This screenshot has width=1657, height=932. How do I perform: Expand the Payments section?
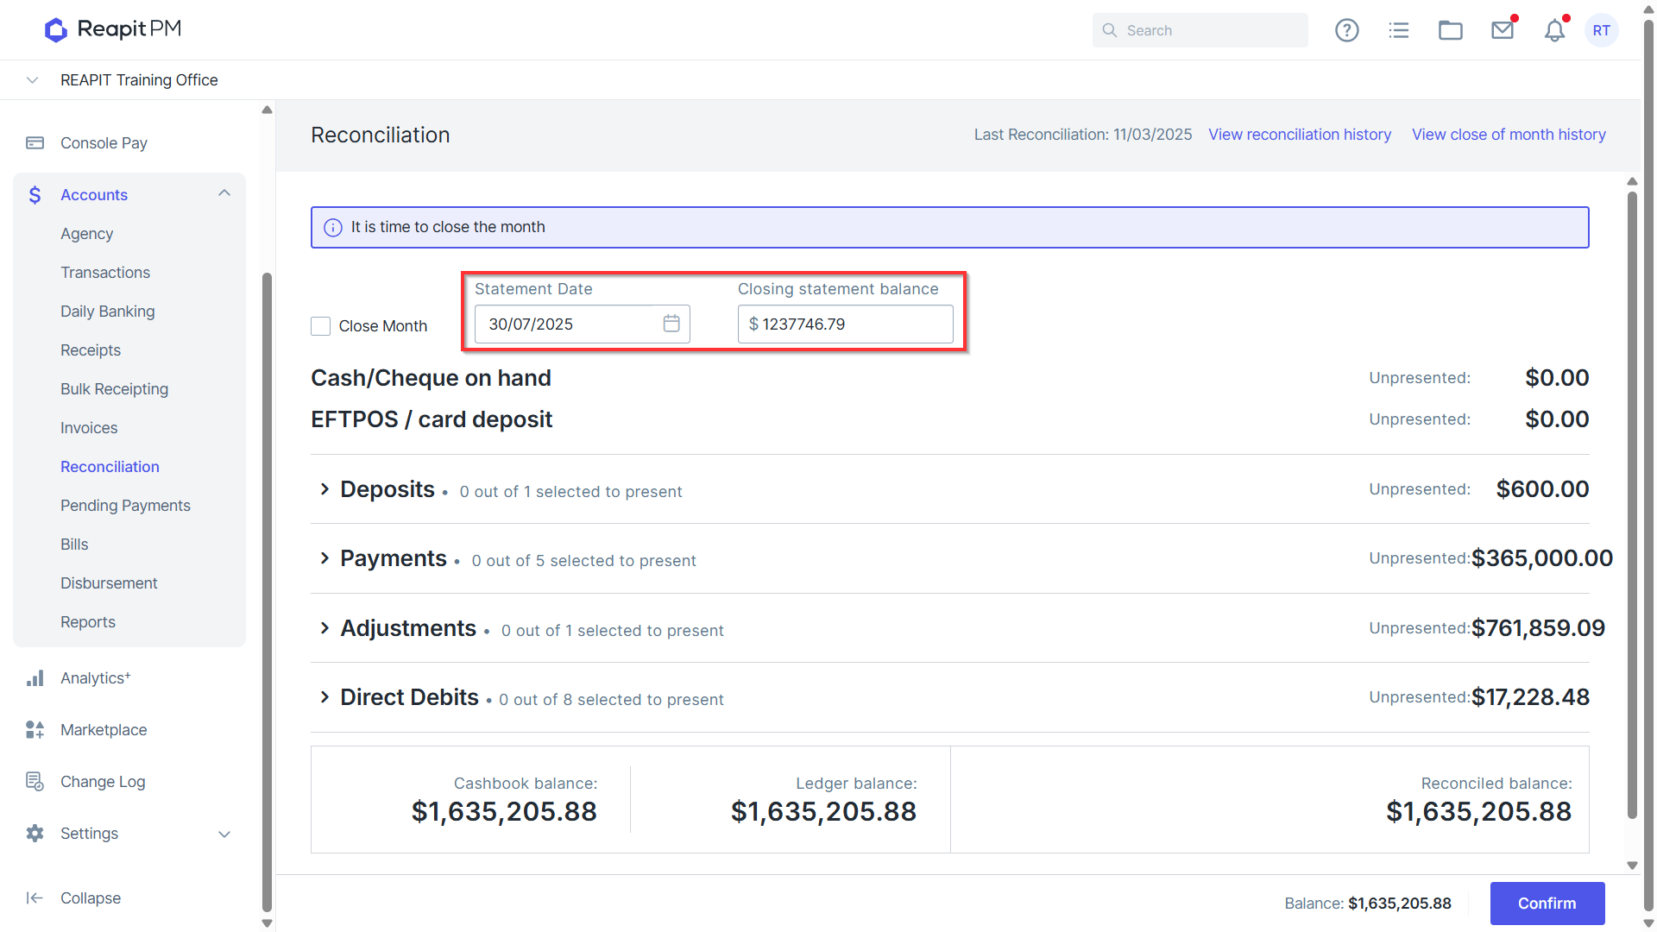tap(324, 558)
